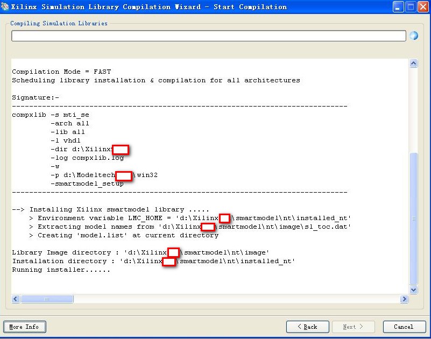
Task: Click the horizontal scroll left arrow
Action: (x=16, y=299)
